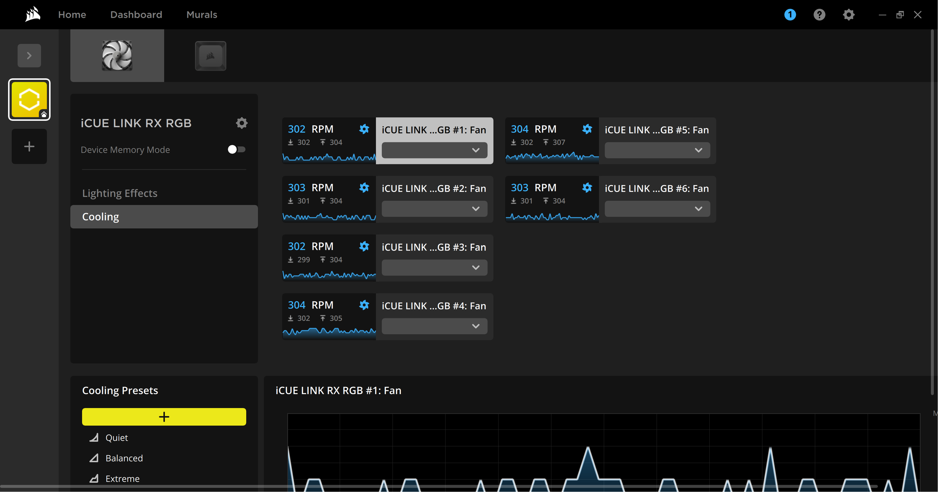Open iCUE LINK RX RGB device settings gear
The width and height of the screenshot is (938, 492).
(241, 123)
